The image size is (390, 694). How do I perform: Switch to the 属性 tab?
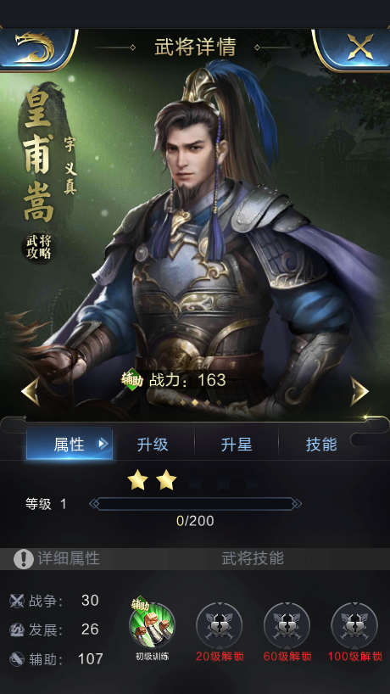click(x=69, y=444)
